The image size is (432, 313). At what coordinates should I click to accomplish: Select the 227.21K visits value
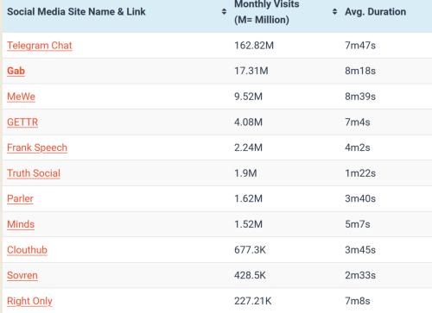pyautogui.click(x=252, y=301)
